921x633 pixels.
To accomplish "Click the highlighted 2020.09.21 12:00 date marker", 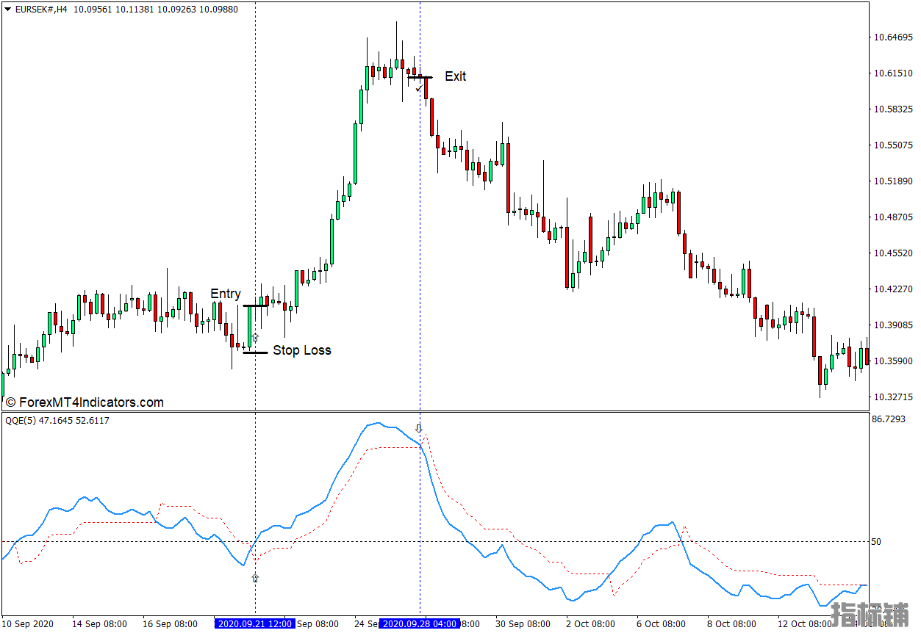I will tap(254, 624).
